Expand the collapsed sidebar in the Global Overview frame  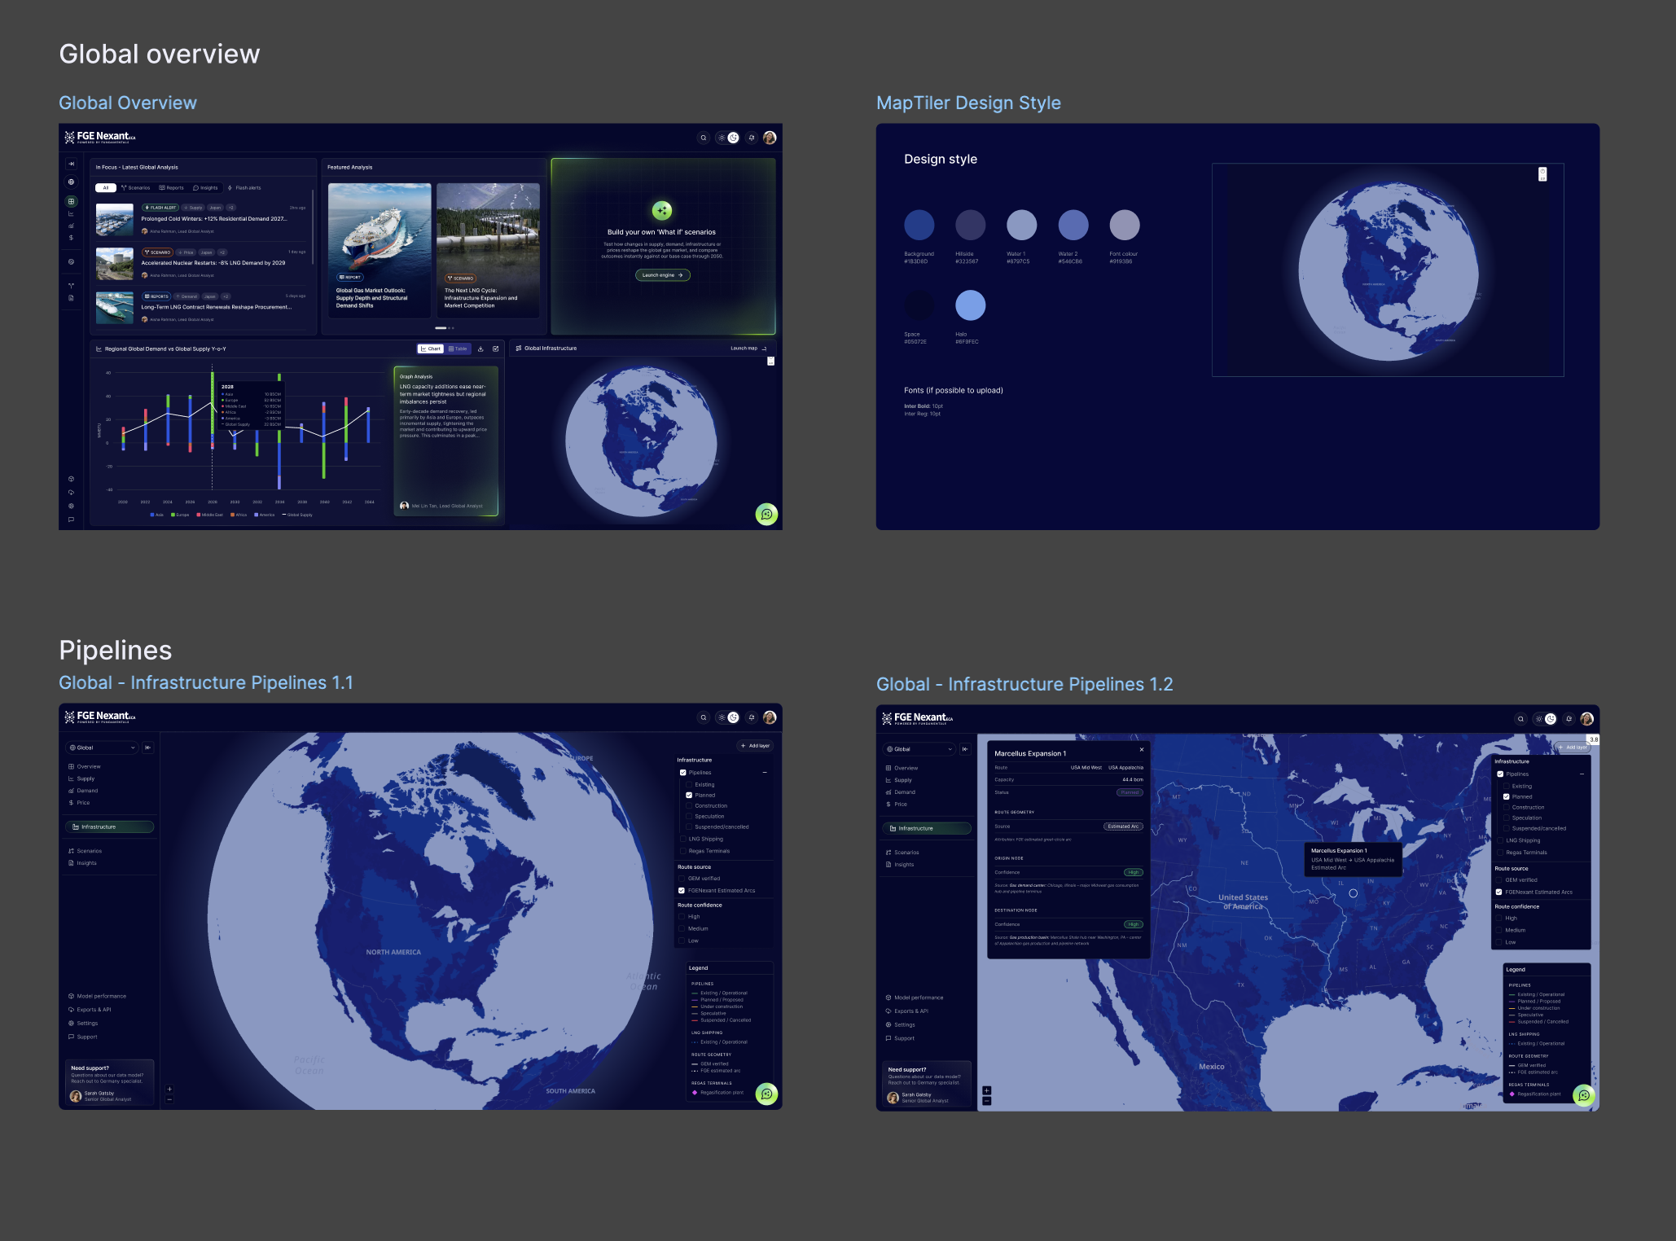pos(71,164)
